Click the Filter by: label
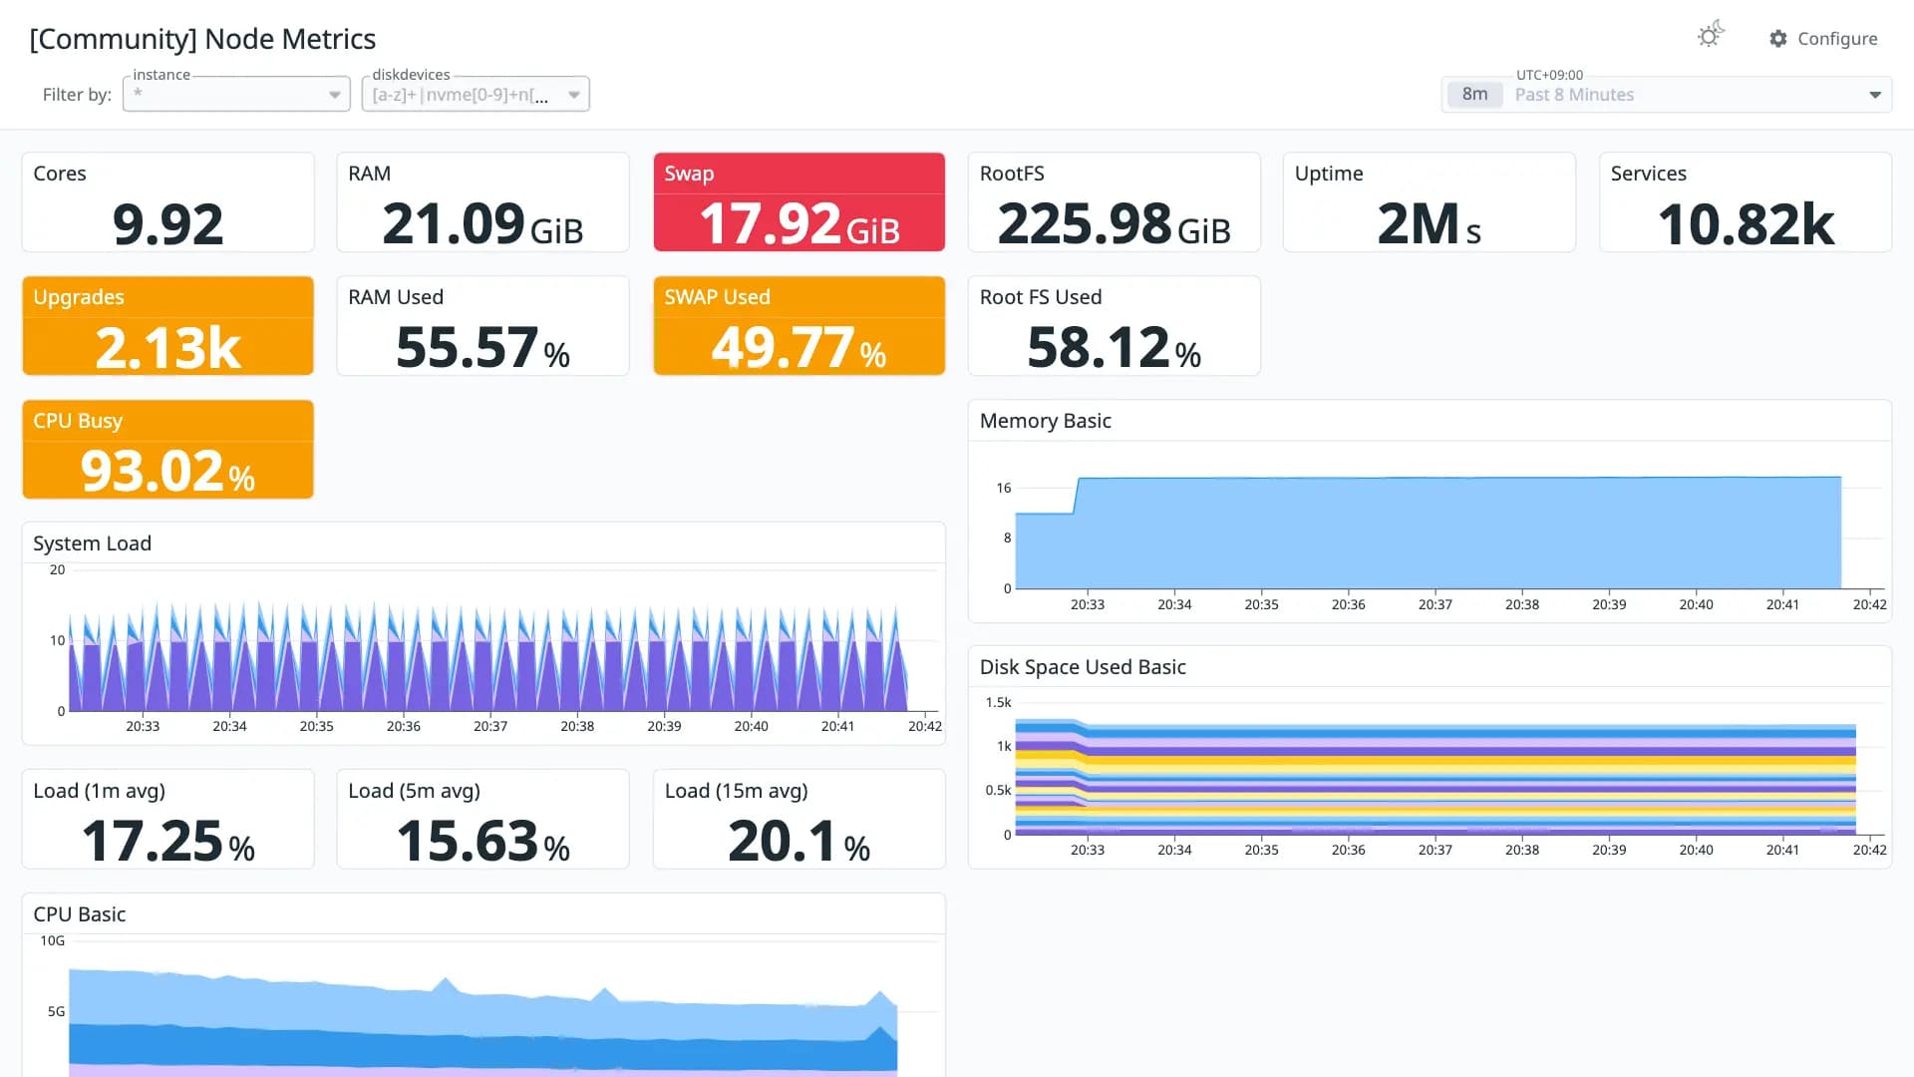The height and width of the screenshot is (1077, 1914). coord(77,95)
